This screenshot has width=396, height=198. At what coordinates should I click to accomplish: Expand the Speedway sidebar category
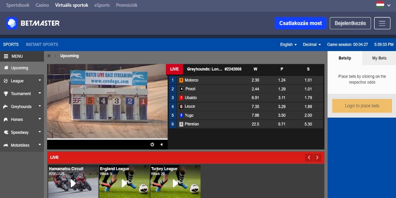click(x=22, y=132)
